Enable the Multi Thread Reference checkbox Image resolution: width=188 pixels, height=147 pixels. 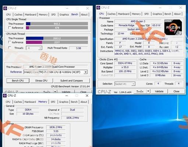click(10, 42)
